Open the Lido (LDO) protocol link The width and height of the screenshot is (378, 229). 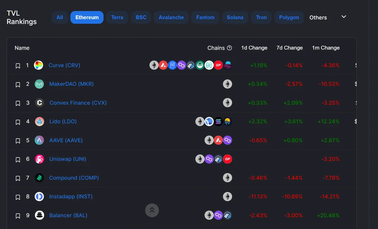pos(63,121)
